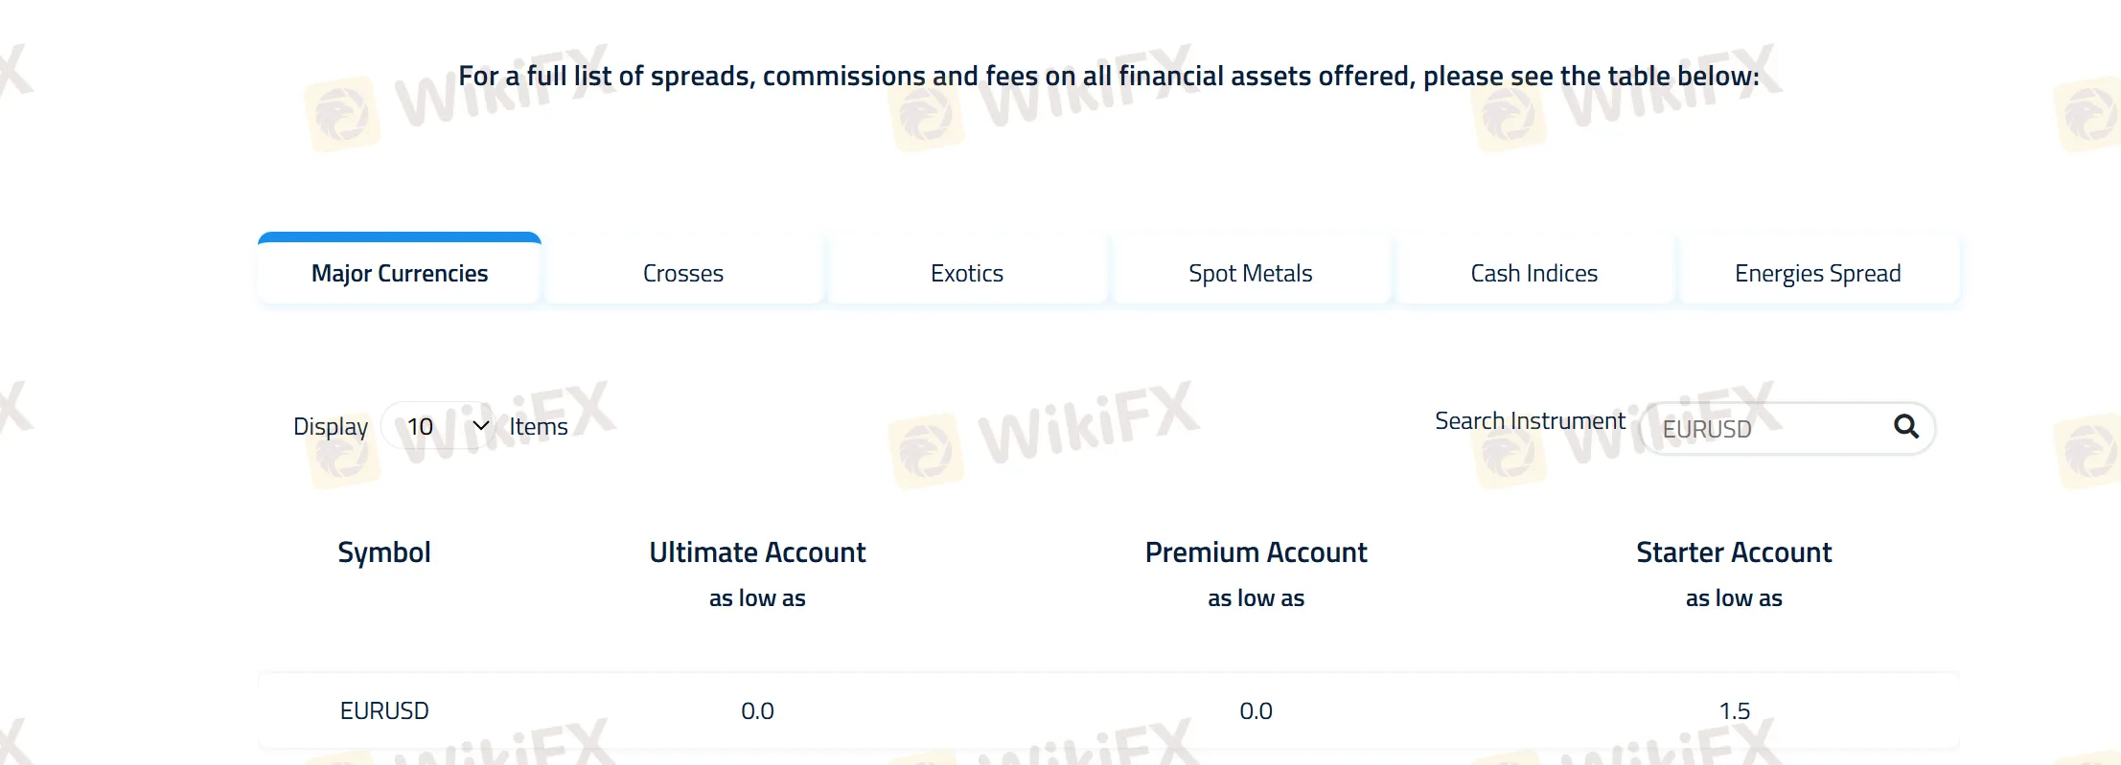Click the Starter Account column header
The width and height of the screenshot is (2121, 765).
pos(1734,552)
